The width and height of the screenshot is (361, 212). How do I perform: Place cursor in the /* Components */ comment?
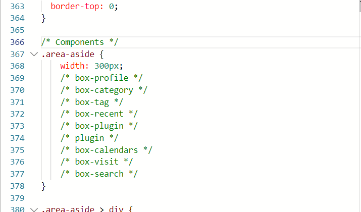[x=80, y=42]
